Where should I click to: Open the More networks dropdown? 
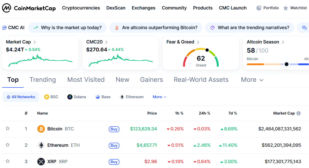(159, 97)
